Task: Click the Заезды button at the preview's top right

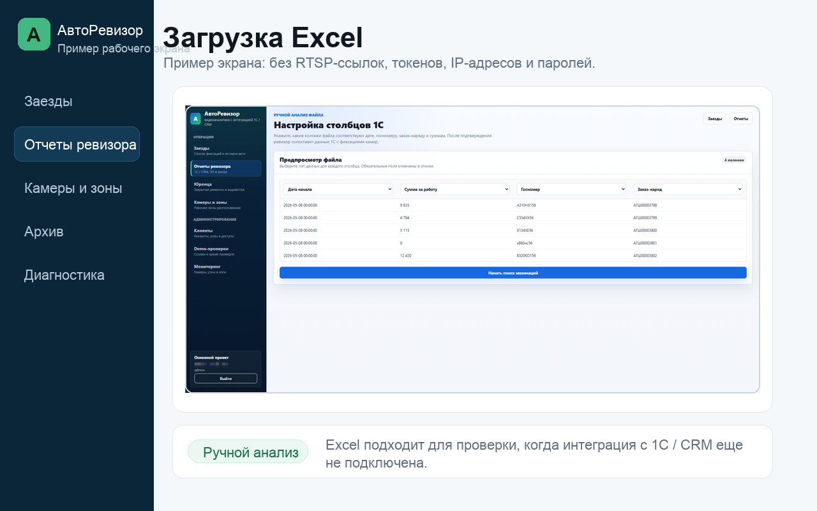Action: coord(715,118)
